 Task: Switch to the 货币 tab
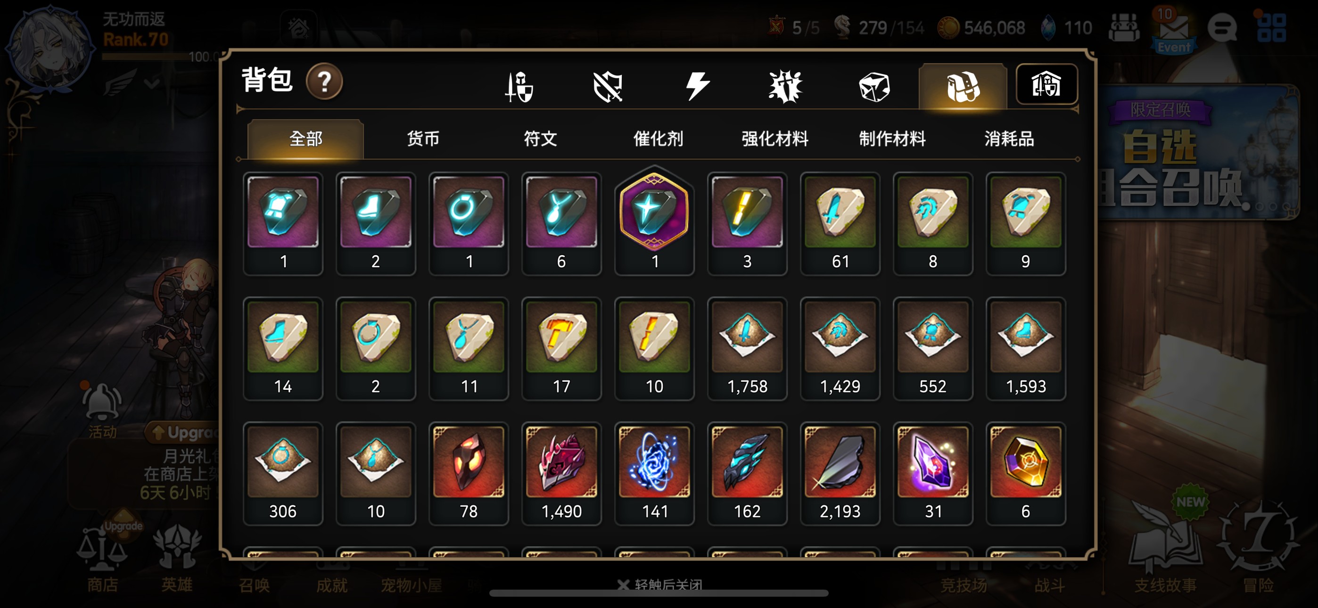point(423,139)
